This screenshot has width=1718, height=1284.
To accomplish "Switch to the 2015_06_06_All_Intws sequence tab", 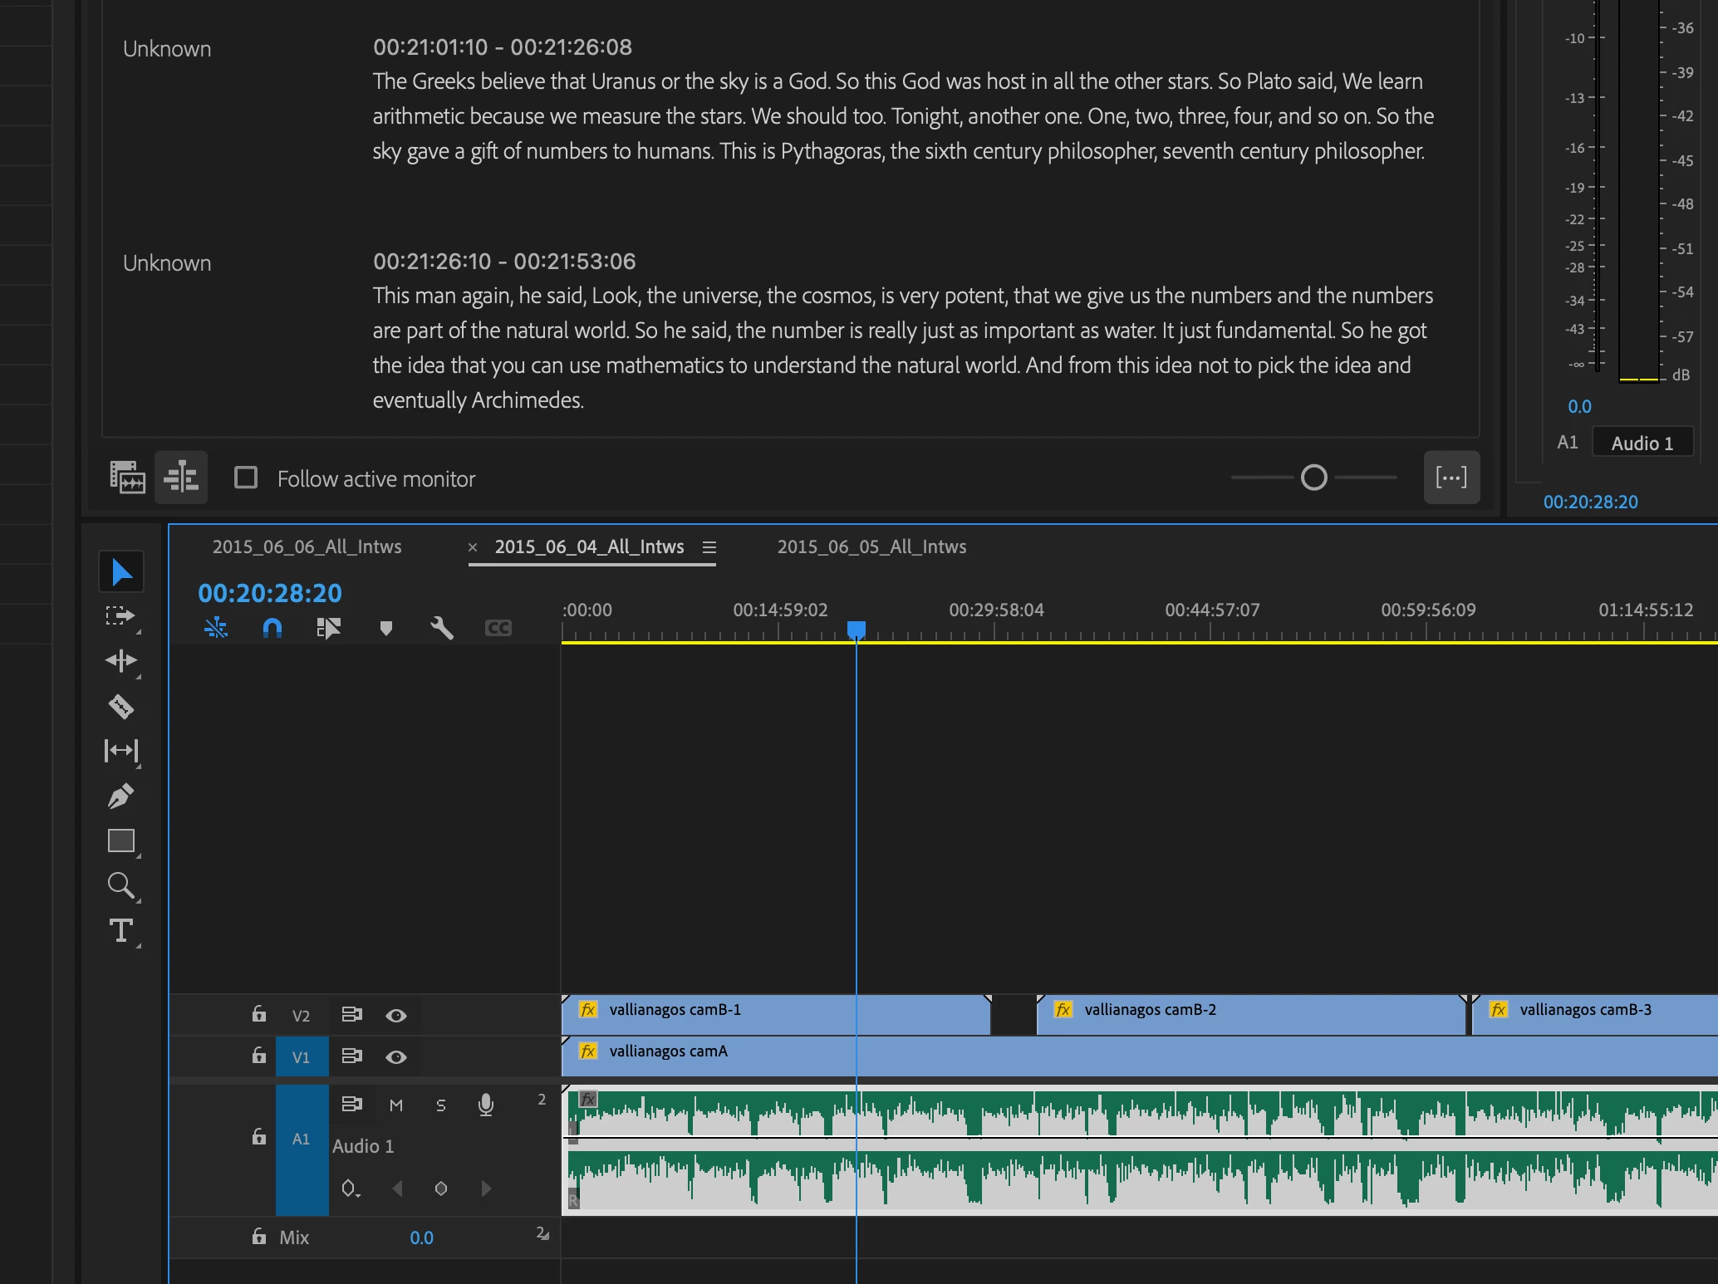I will [x=307, y=547].
